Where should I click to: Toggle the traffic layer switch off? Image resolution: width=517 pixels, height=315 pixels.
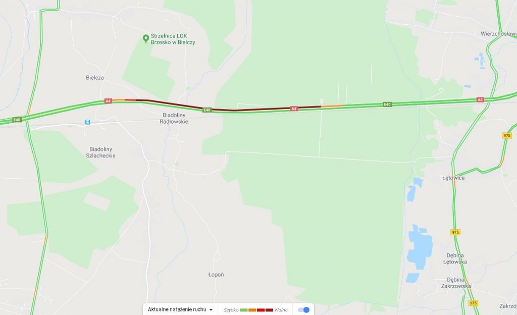click(303, 310)
